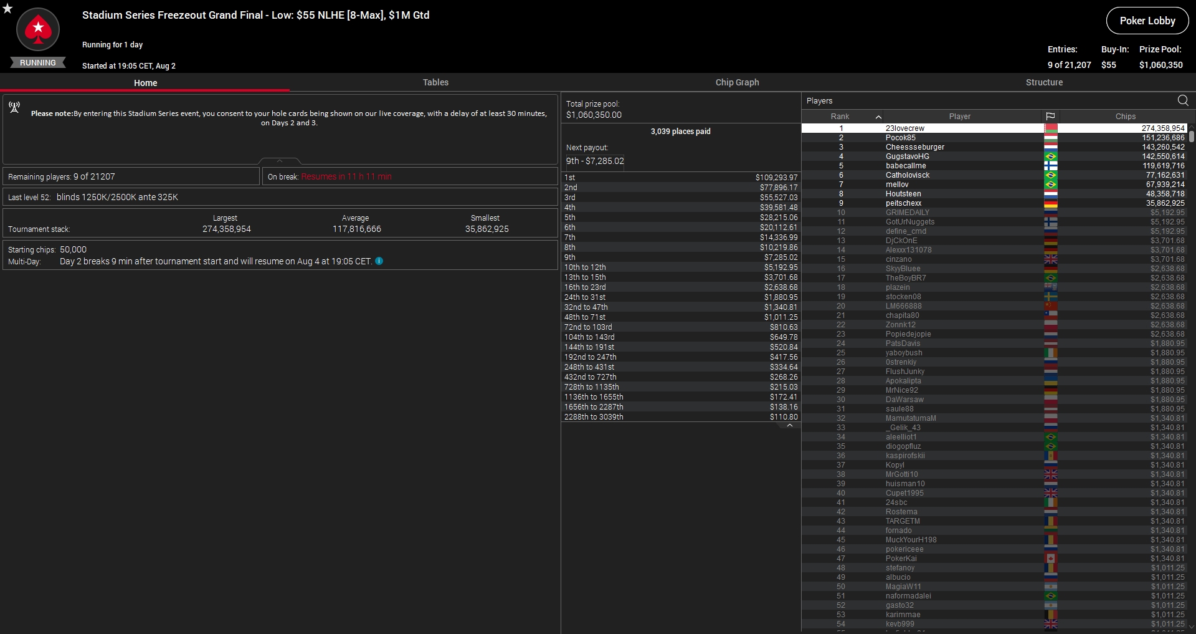Select player stocken08
1196x634 pixels.
(994, 297)
